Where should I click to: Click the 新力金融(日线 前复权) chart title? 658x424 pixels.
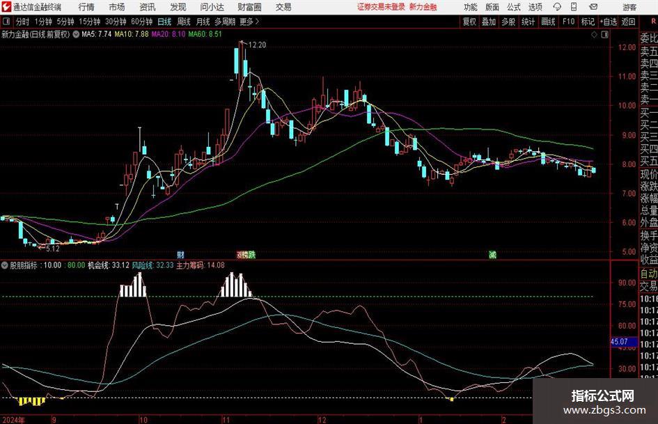coord(36,34)
